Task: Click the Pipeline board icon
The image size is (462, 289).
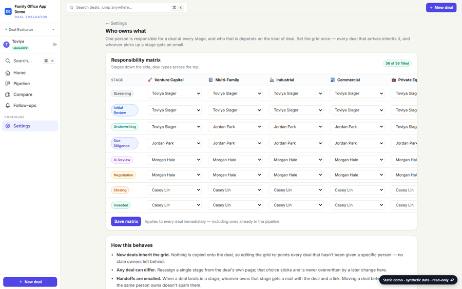Action: click(8, 84)
